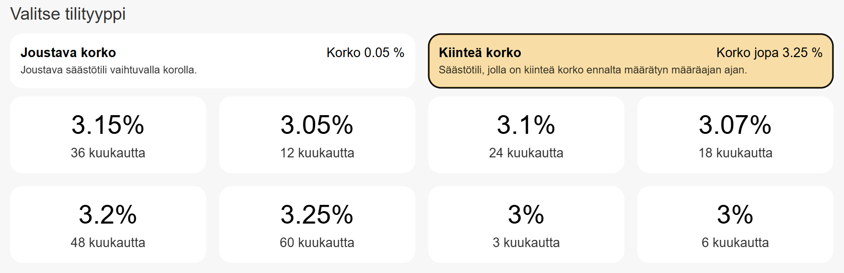Choose the 60 kuukautta term card
This screenshot has height=273, width=844.
point(317,225)
